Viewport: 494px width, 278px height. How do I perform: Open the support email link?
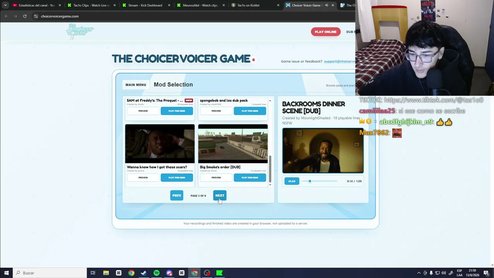tap(339, 61)
